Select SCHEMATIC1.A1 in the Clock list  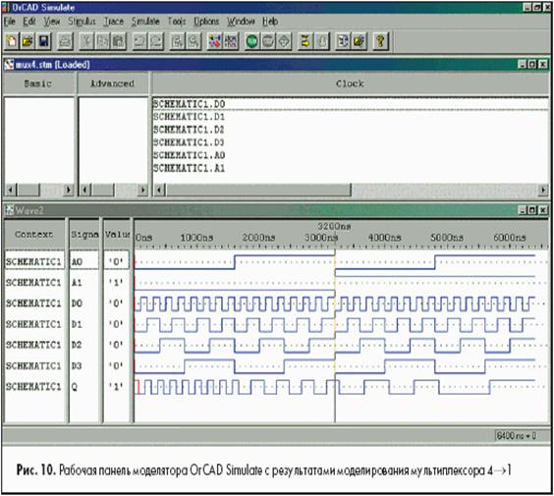[189, 168]
